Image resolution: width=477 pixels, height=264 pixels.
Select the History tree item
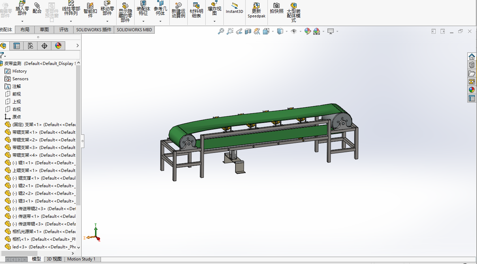tap(19, 71)
